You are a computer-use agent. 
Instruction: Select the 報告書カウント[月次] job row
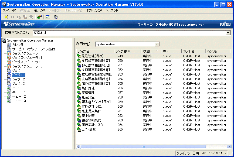tap(154, 102)
